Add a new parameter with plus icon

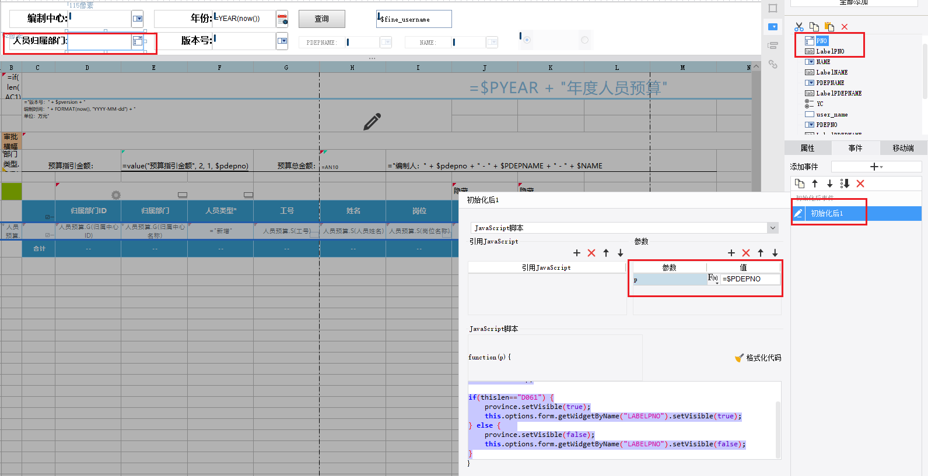(731, 253)
